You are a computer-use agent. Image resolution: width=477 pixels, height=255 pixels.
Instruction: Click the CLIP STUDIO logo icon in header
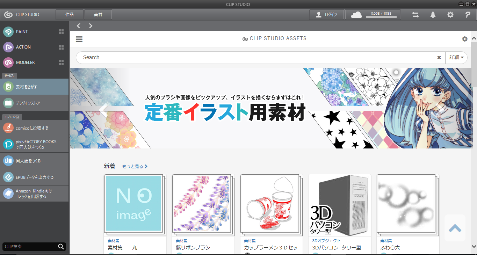tap(8, 15)
